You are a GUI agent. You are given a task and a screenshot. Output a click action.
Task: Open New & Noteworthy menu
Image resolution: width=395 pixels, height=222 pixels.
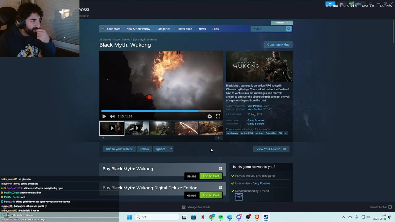click(138, 29)
